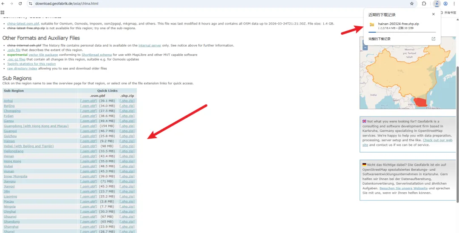Download the Shandong .shp.zip file
Viewport: 459px width, 233px height.
click(127, 222)
